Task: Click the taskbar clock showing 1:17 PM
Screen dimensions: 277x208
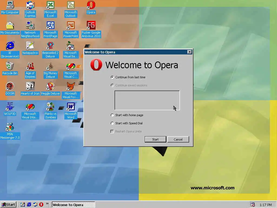Action: click(x=266, y=205)
